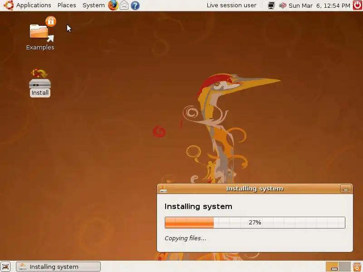Click the Installing system progress bar at 27%
The height and width of the screenshot is (272, 363).
pos(255,223)
